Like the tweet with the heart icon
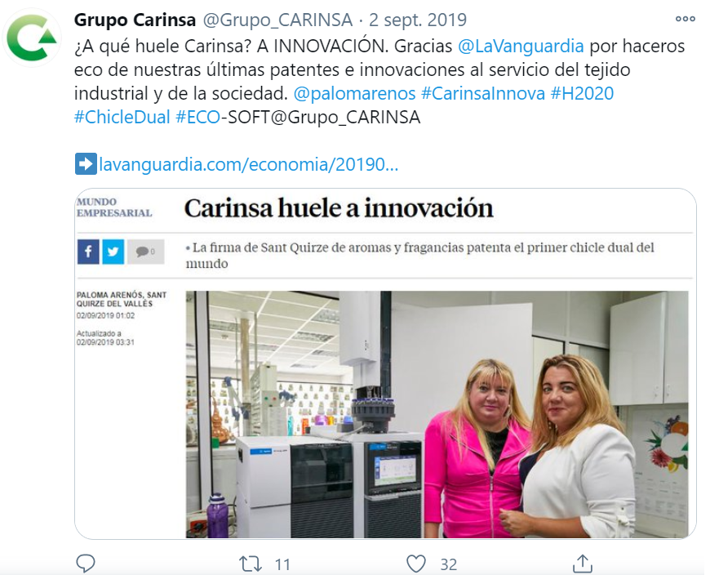This screenshot has height=575, width=710. tap(415, 564)
